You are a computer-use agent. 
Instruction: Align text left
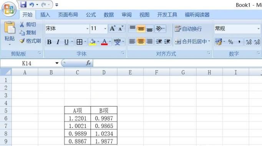[132, 41]
